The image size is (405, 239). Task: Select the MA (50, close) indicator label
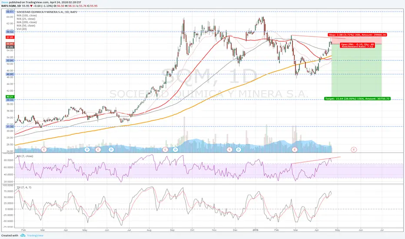click(x=26, y=26)
